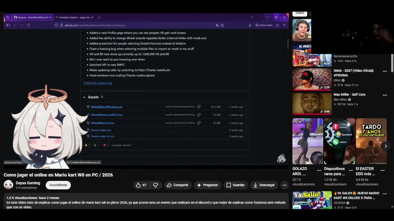Open options for GOLAZO ARDI Short

click(319, 170)
